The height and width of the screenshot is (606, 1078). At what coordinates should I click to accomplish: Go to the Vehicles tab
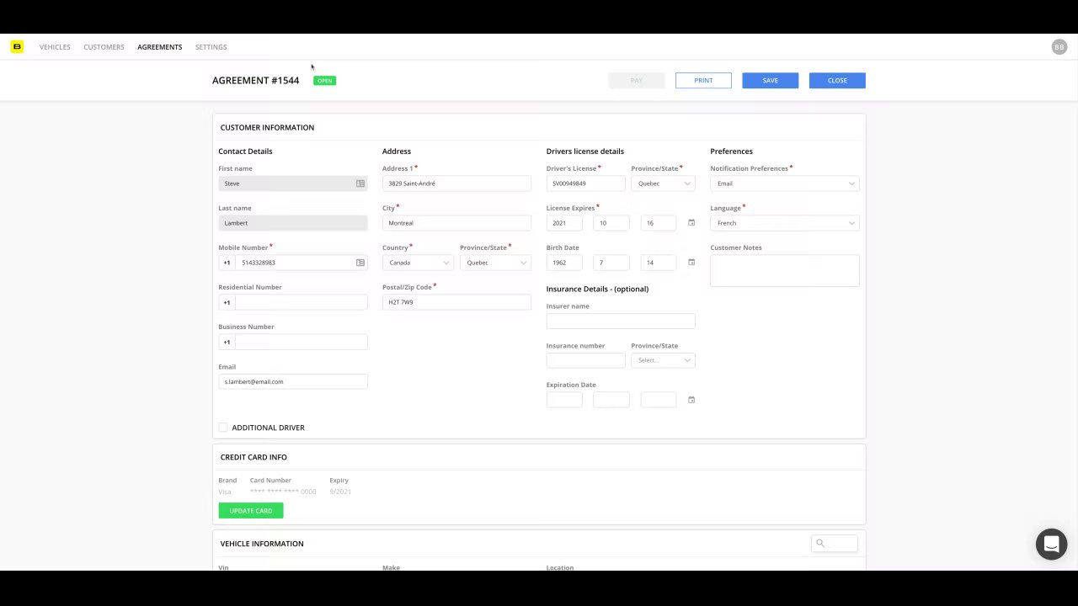tap(55, 47)
